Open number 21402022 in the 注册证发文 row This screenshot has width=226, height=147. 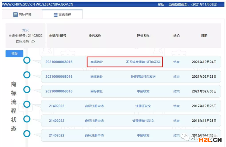pos(56,106)
